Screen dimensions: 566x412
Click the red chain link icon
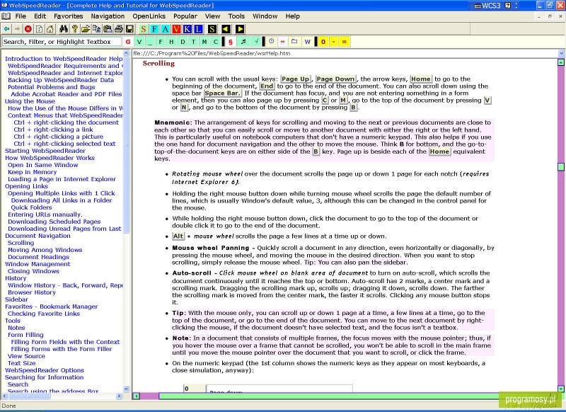click(282, 42)
